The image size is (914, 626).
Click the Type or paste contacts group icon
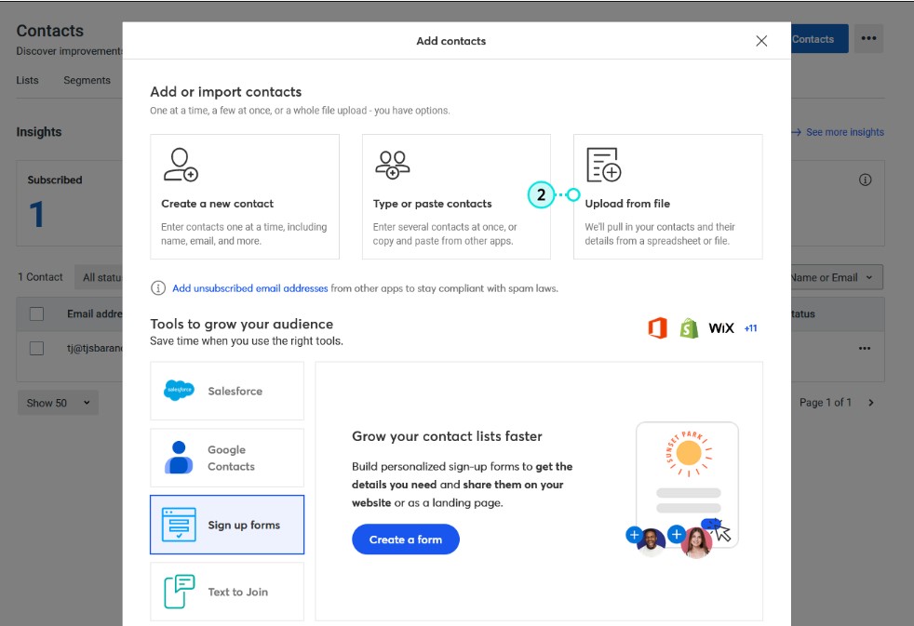coord(392,165)
